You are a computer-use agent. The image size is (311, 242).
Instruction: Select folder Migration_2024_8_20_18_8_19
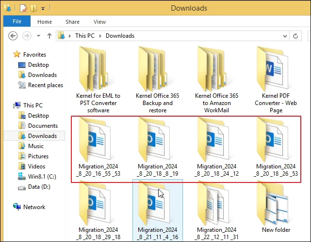pyautogui.click(x=158, y=147)
